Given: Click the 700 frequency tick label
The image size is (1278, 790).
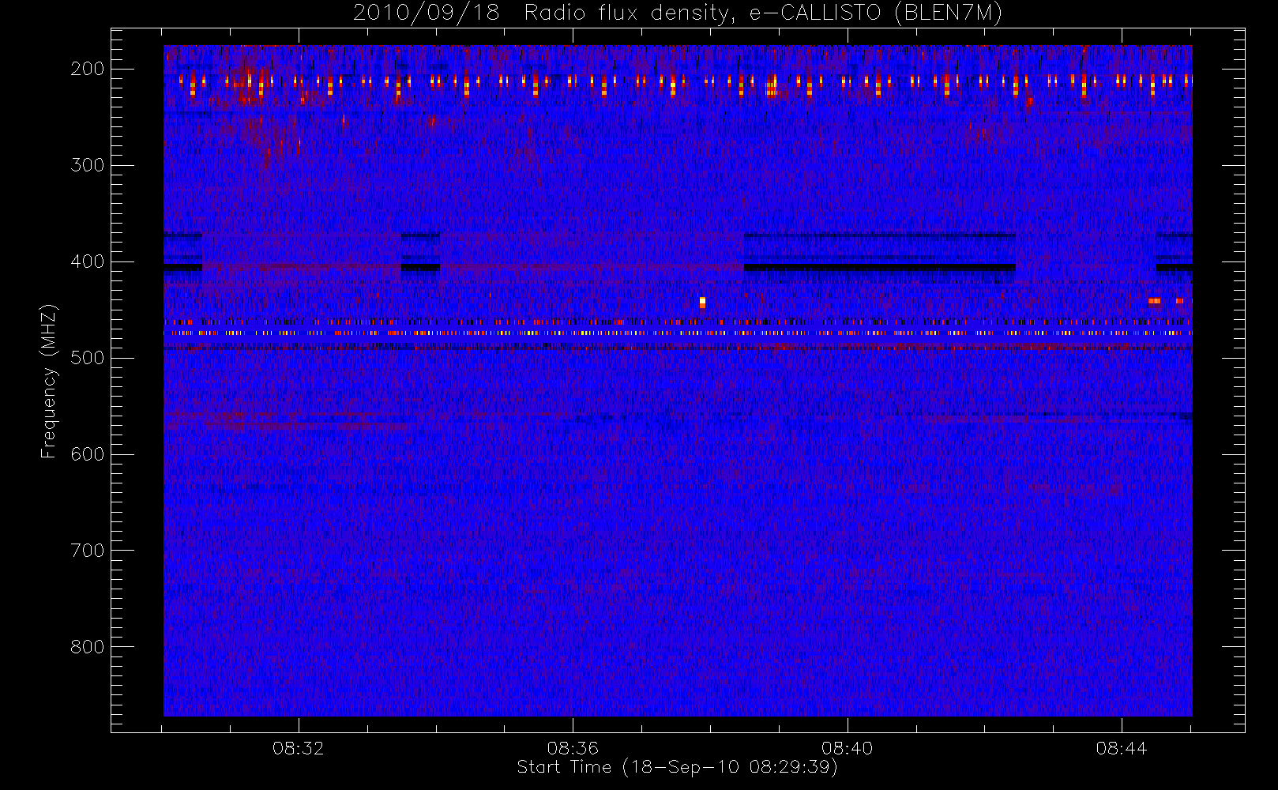Looking at the screenshot, I should click(x=88, y=551).
